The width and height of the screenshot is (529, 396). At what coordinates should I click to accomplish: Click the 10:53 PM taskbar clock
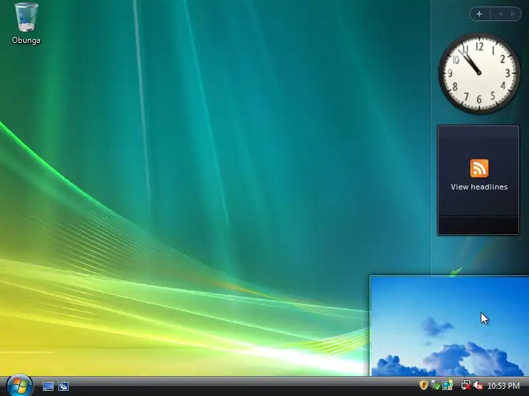(503, 386)
